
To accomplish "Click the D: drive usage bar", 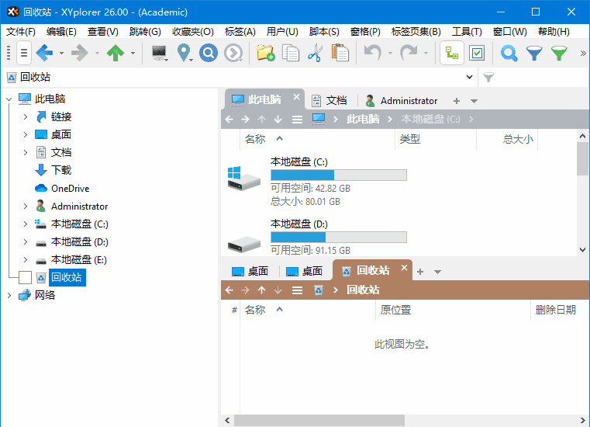I will click(x=339, y=237).
